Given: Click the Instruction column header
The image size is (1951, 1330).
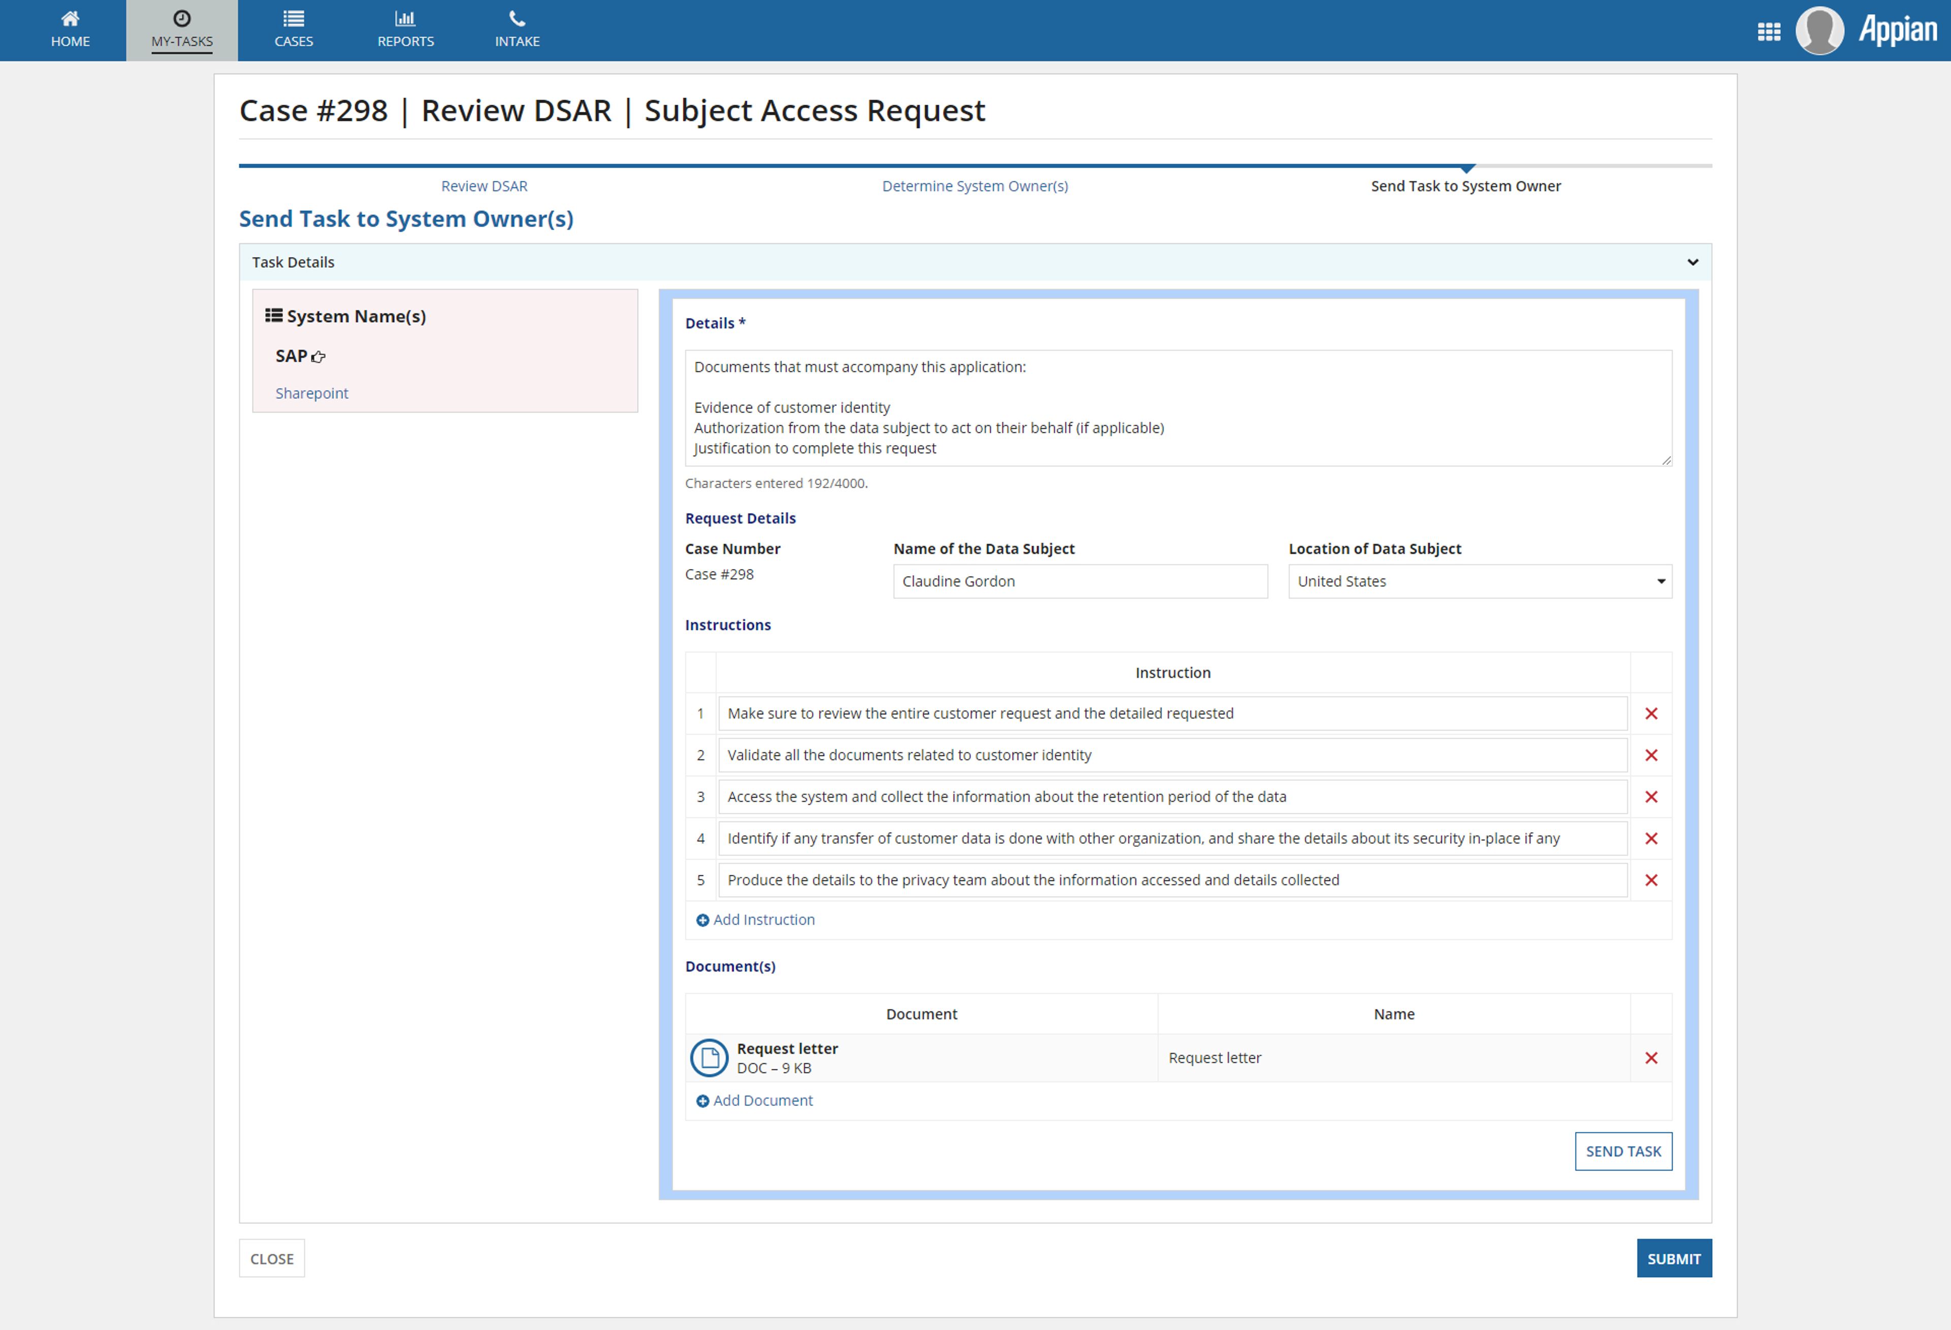Looking at the screenshot, I should 1172,673.
